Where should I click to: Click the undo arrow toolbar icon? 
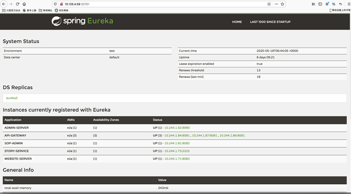coord(340,4)
